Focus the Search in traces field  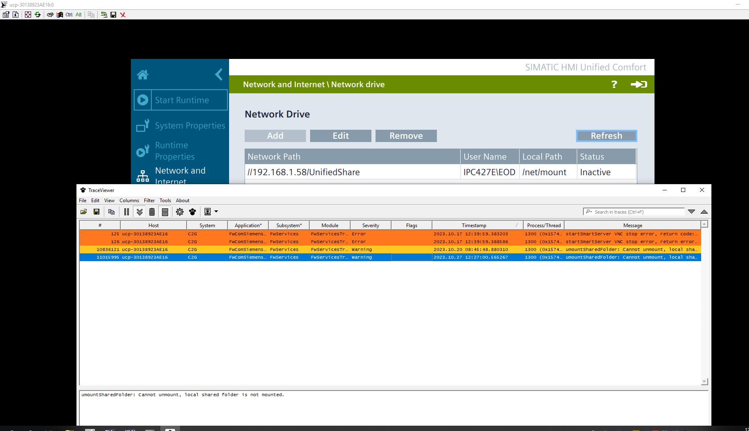(634, 212)
